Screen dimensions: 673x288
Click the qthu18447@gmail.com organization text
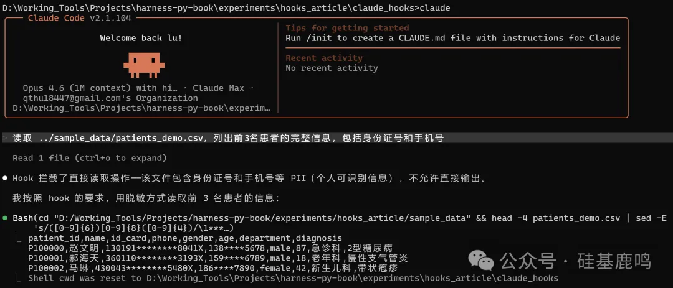110,98
